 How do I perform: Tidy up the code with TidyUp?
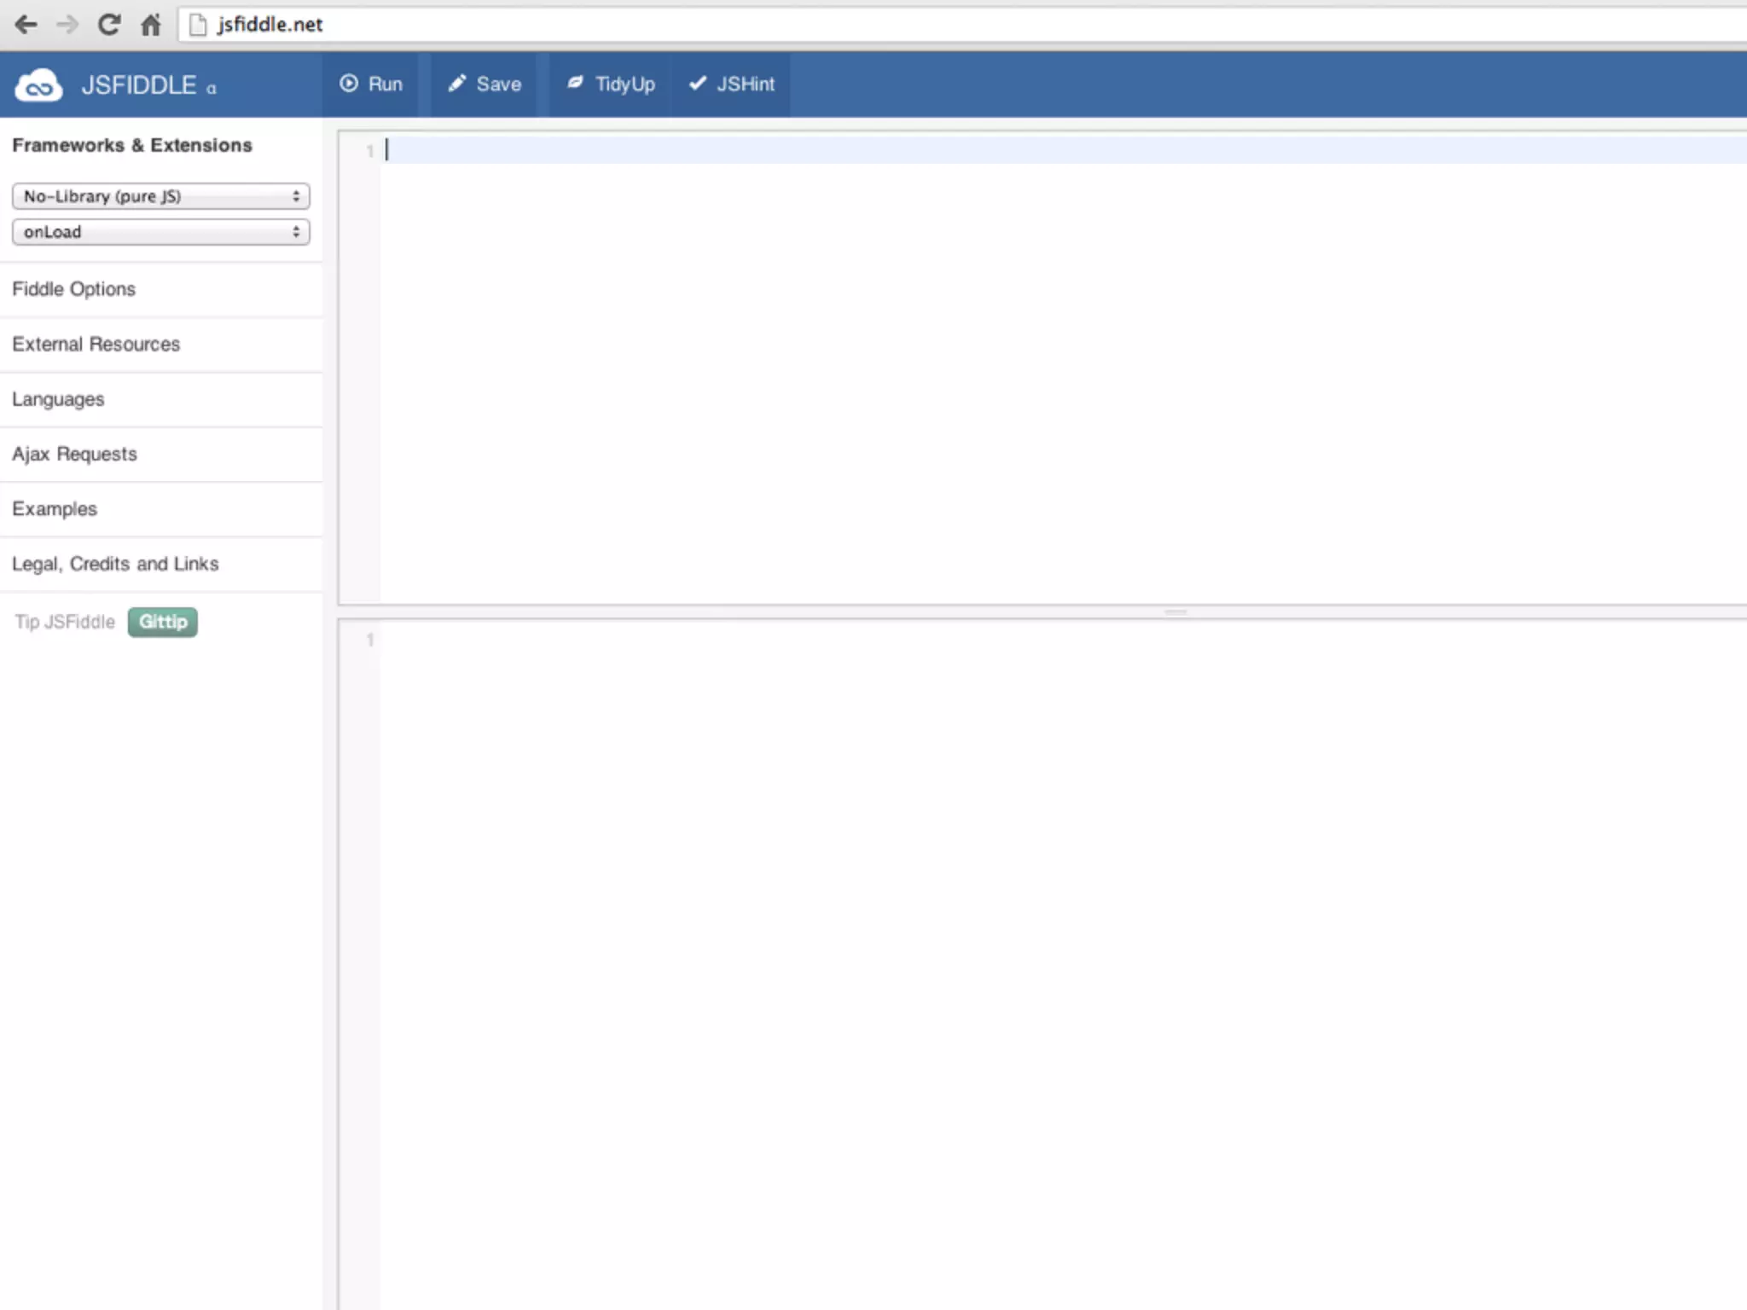click(x=611, y=84)
